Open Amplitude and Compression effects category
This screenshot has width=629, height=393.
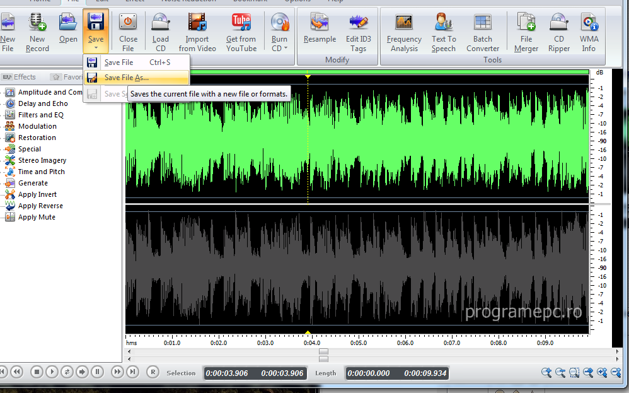click(x=44, y=92)
